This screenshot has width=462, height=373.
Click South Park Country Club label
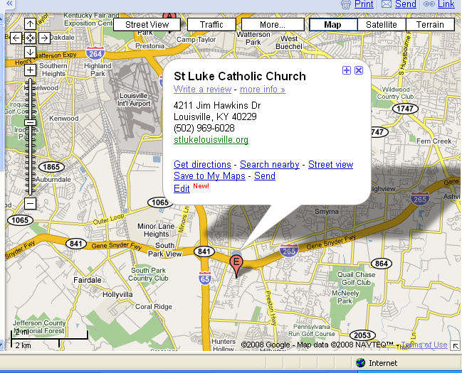tap(149, 274)
